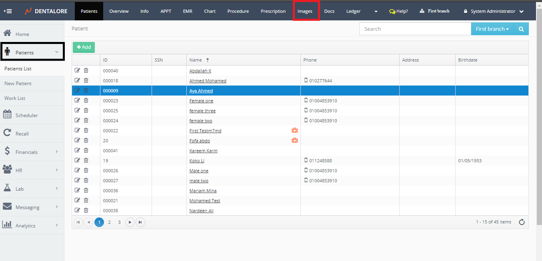Open patient Mariam Mina's record link
Viewport: 542px width, 261px height.
coord(203,191)
